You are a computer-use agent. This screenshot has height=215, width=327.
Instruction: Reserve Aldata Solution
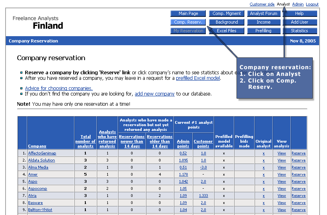click(299, 160)
